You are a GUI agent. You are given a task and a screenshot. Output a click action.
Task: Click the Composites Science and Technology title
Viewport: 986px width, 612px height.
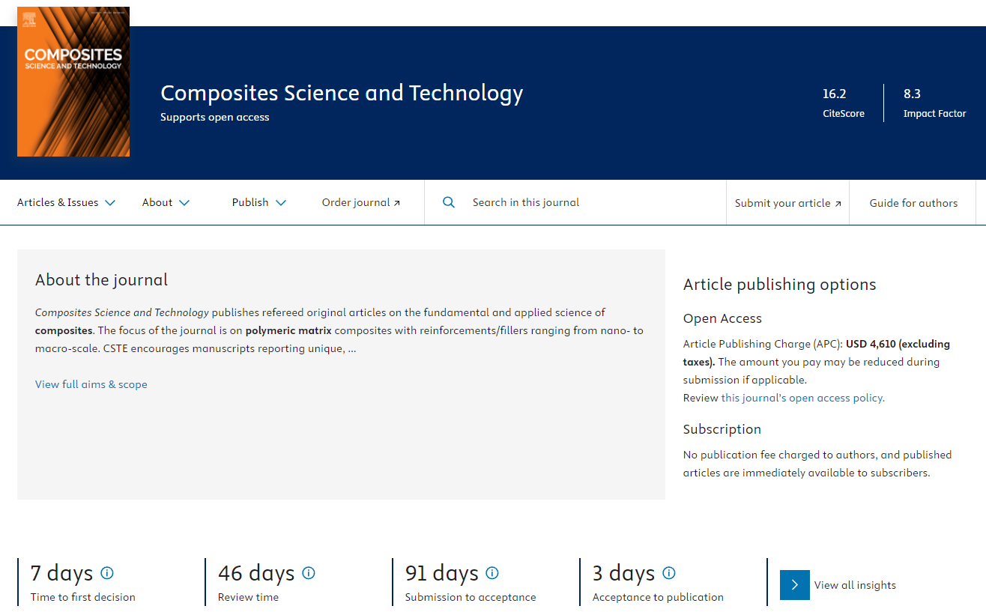(342, 93)
